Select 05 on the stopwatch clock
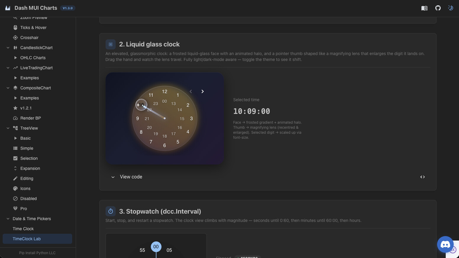The height and width of the screenshot is (258, 459). click(169, 250)
